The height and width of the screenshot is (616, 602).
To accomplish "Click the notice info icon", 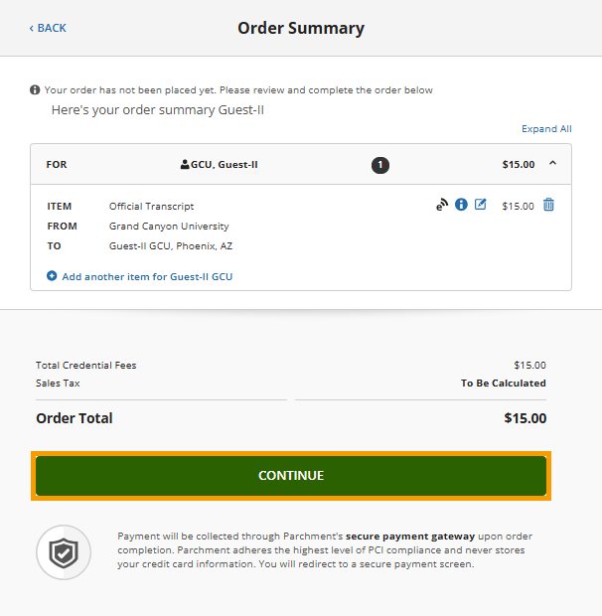I will (x=35, y=90).
